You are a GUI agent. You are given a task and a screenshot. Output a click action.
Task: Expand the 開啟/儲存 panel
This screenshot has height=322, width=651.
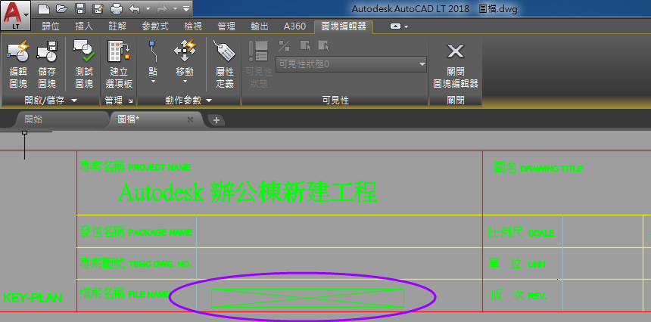click(51, 101)
